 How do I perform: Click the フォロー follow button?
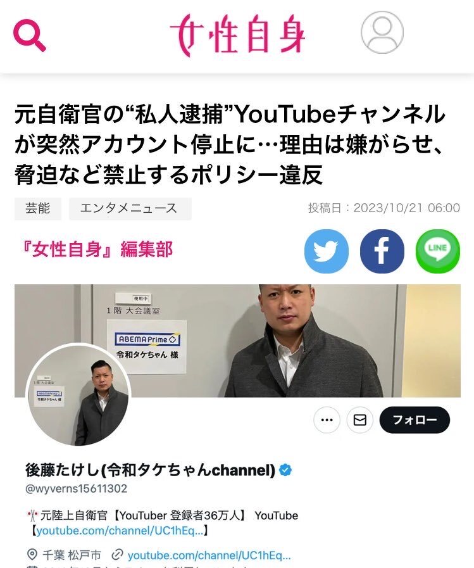415,420
